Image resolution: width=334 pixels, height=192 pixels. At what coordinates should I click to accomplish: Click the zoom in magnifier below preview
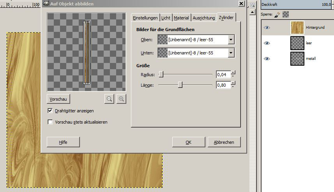pos(122,99)
